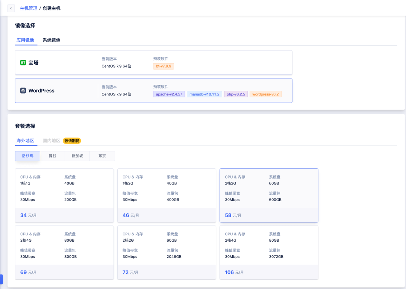The image size is (406, 289).
Task: Switch to the 应用镜像 tab
Action: tap(25, 40)
